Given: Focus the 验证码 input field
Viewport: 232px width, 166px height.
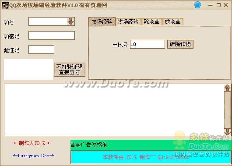Looking at the screenshot, I should click(41, 49).
